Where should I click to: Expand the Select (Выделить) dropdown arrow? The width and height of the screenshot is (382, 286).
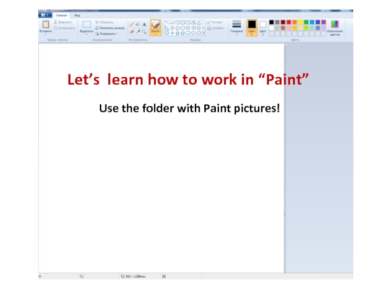(x=86, y=34)
